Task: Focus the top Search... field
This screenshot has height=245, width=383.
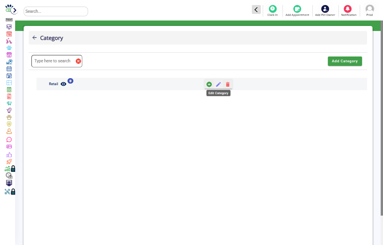Action: 56,11
